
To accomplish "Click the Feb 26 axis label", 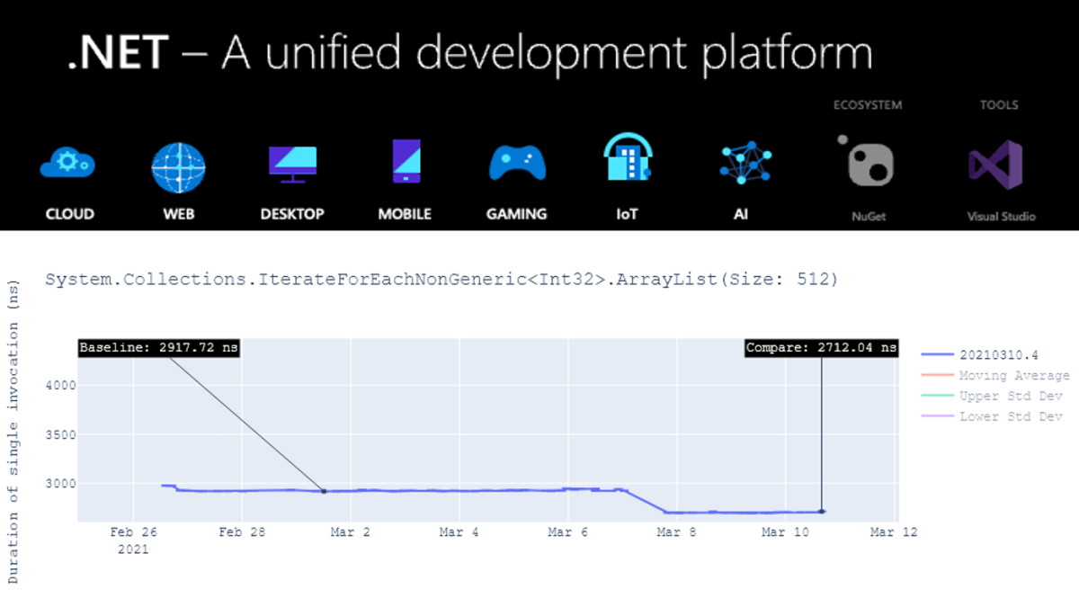I will pos(133,532).
